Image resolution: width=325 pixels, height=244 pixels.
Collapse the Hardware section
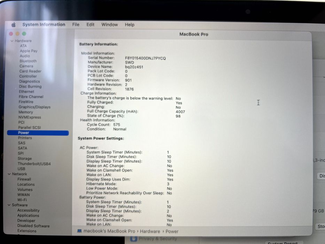tap(12, 41)
